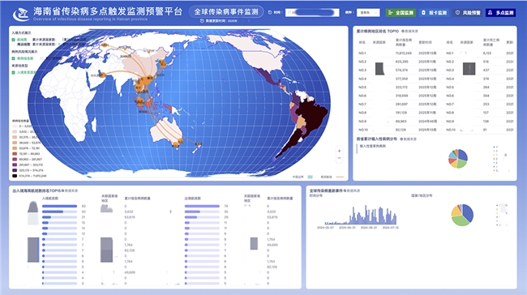Screen dimensions: 527x295
Task: Click the blue slice in imported-cases pie chart
Action: (462, 155)
